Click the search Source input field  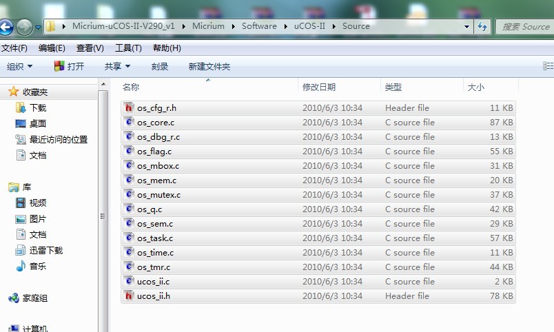(525, 26)
